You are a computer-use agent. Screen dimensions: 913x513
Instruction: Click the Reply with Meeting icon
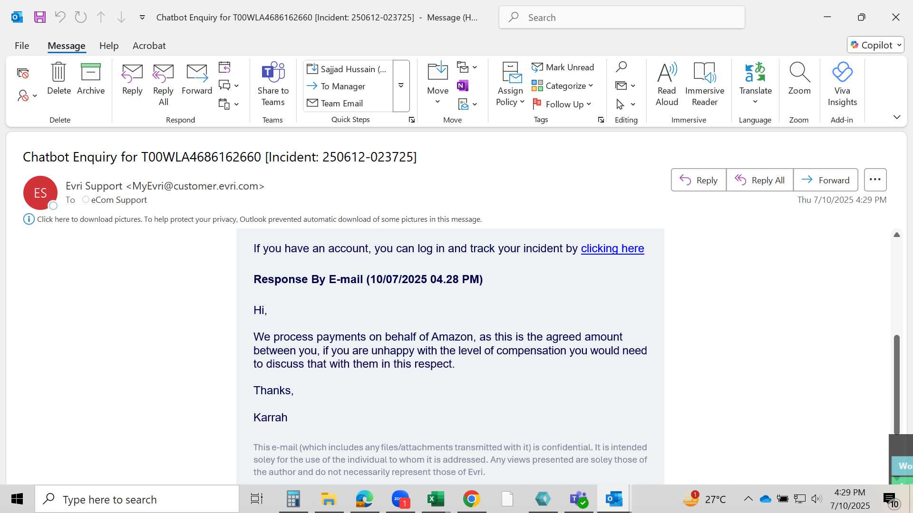(224, 67)
